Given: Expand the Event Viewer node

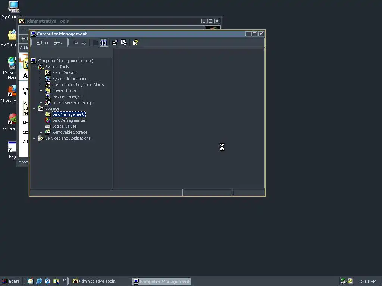Looking at the screenshot, I should [41, 73].
